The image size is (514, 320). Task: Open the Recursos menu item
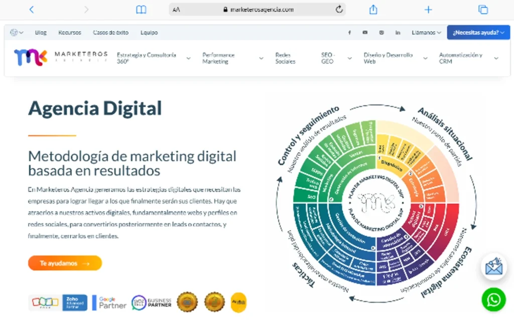(69, 33)
